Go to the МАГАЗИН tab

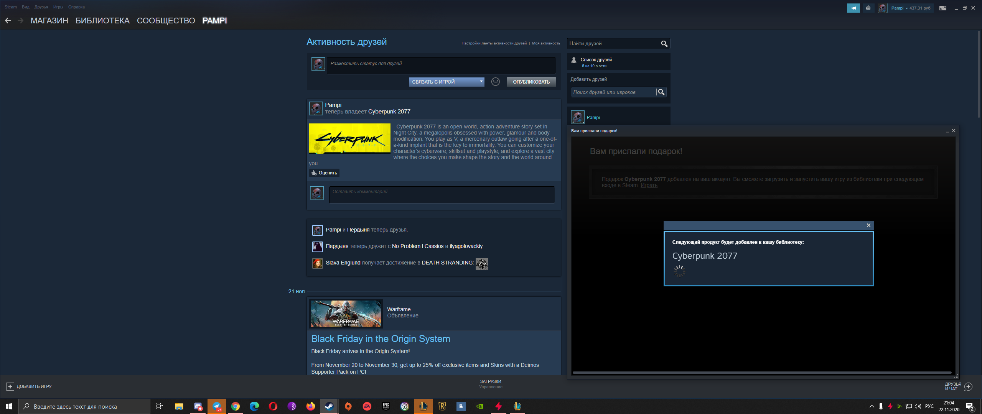click(x=49, y=21)
